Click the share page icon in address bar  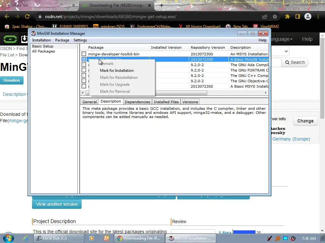(265, 17)
